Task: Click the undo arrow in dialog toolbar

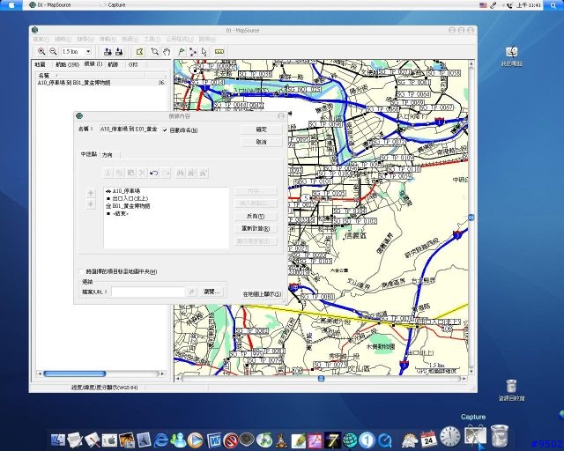Action: 154,173
